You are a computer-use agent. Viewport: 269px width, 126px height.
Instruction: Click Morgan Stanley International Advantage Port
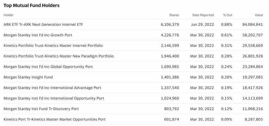tap(52, 88)
